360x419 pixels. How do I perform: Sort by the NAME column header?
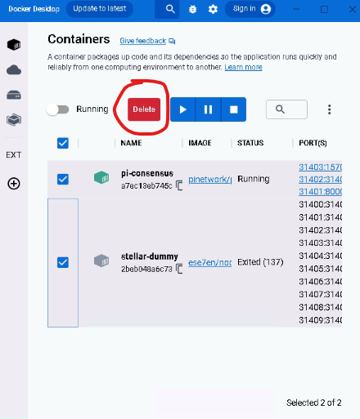click(x=131, y=143)
